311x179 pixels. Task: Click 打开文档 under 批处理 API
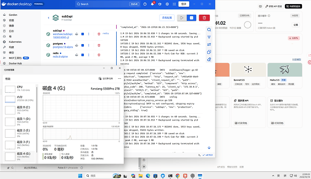[x=241, y=123]
